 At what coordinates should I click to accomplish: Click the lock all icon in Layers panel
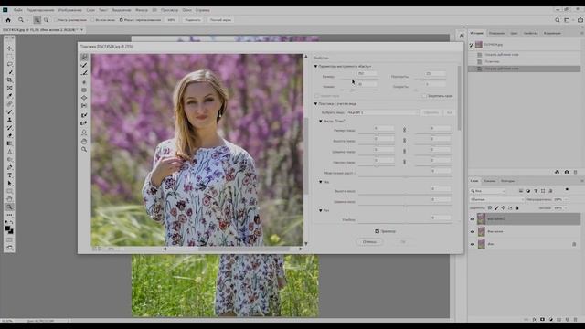[517, 207]
